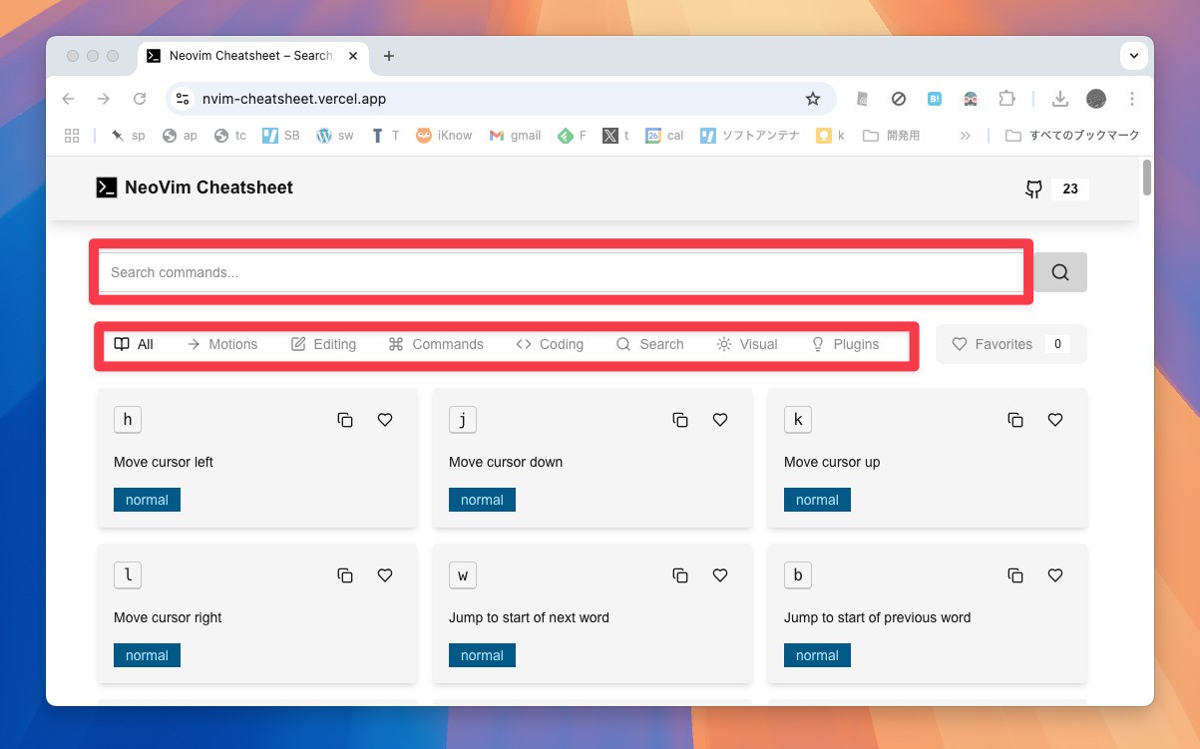
Task: Click normal tag on Move cursor left
Action: (147, 500)
